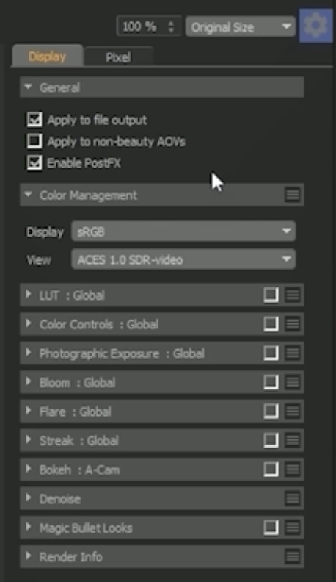Screen dimensions: 336x582
Task: Open the Original Size dropdown
Action: [241, 26]
